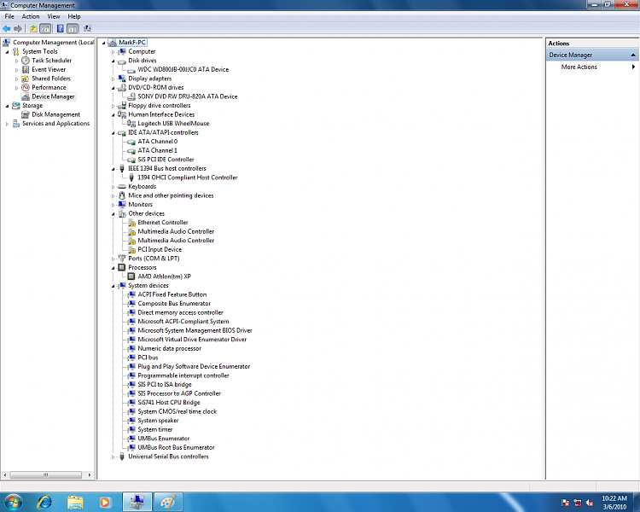Select the Event Viewer icon

[26, 69]
